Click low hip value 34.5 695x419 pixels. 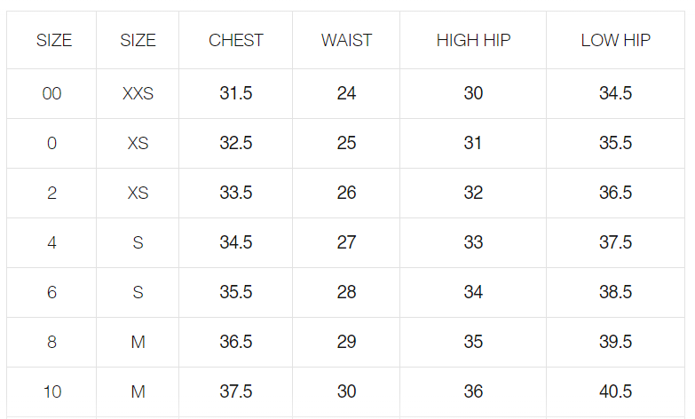[x=615, y=93]
